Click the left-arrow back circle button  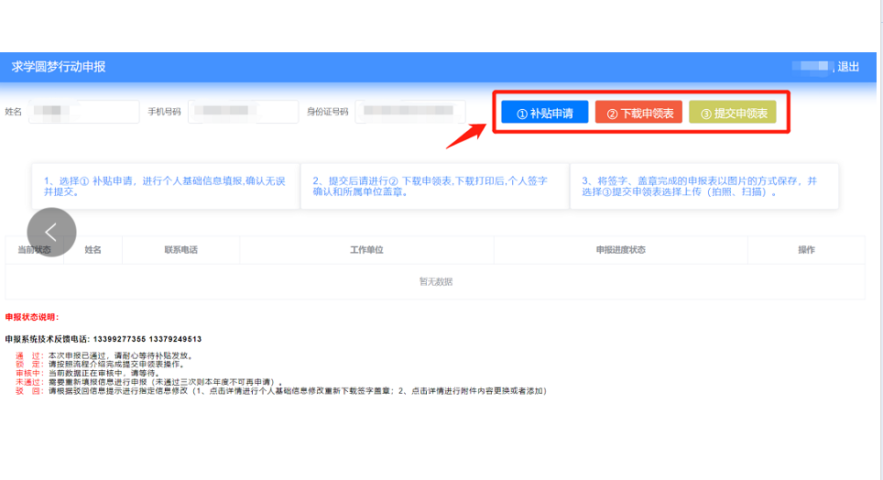tap(51, 233)
